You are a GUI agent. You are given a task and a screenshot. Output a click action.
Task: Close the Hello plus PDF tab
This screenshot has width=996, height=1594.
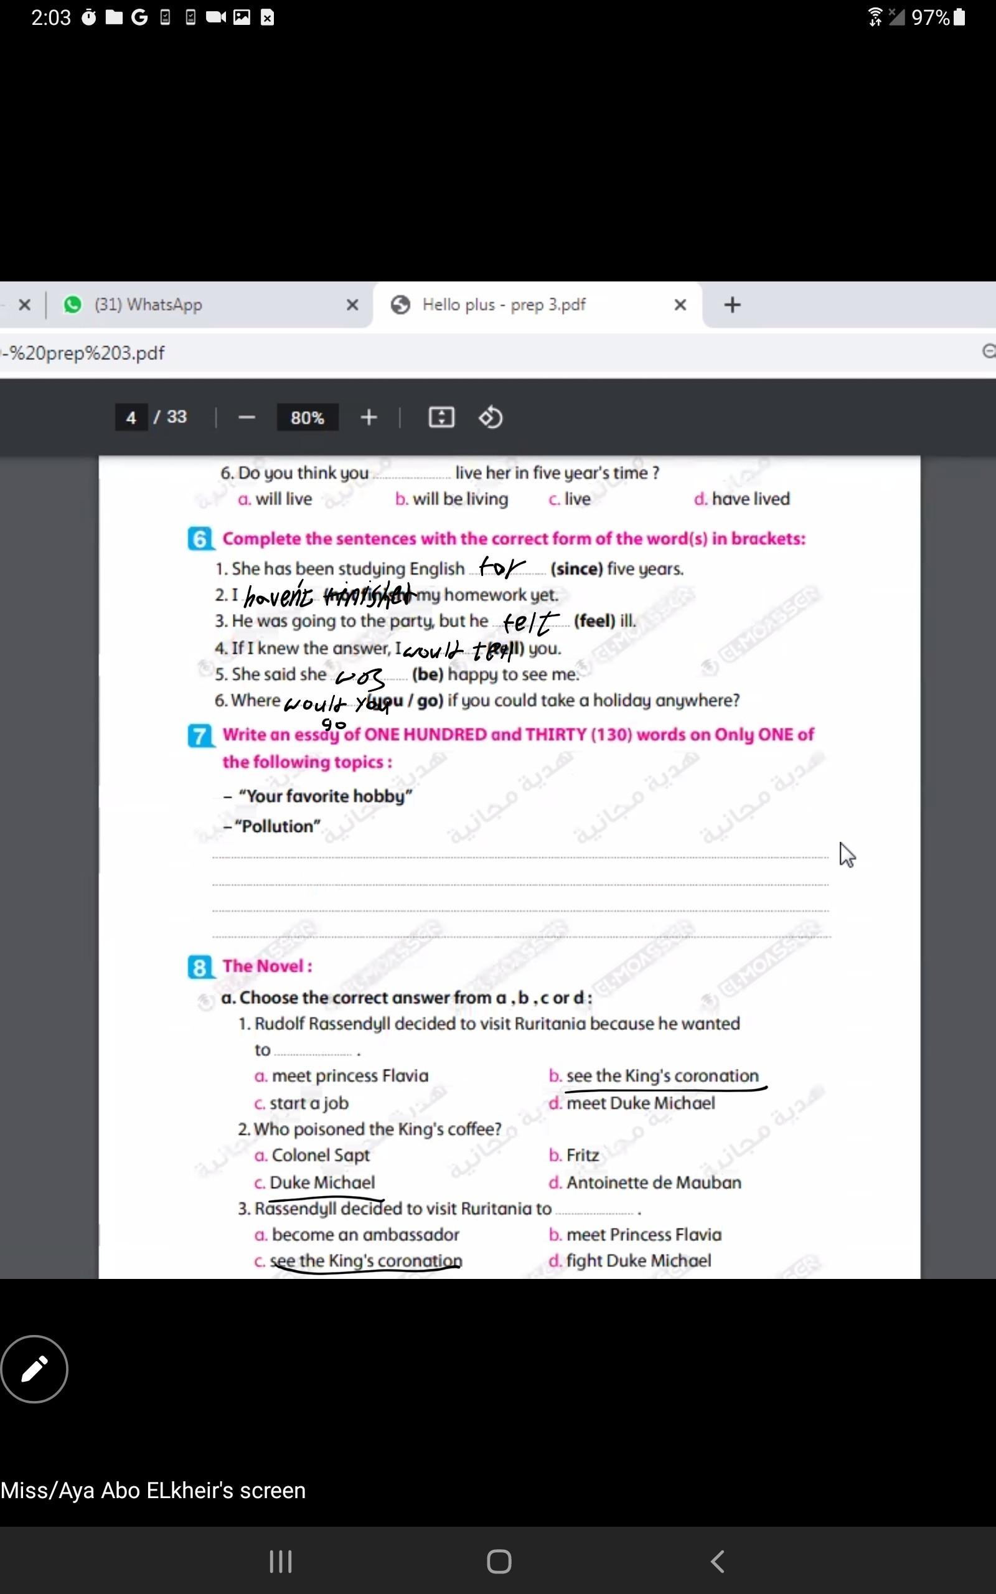click(x=680, y=304)
